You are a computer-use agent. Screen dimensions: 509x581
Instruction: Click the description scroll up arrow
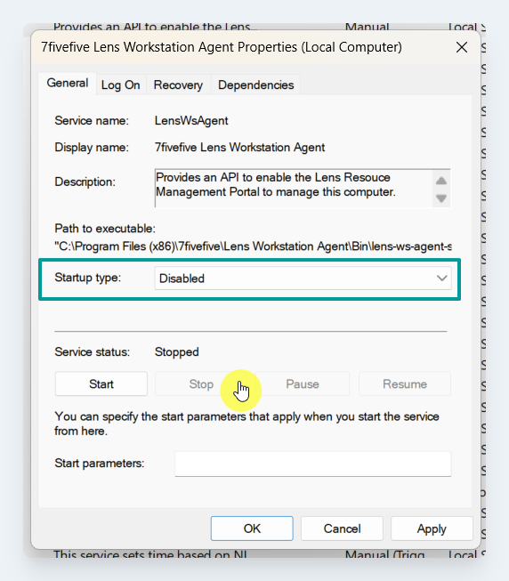click(x=440, y=181)
